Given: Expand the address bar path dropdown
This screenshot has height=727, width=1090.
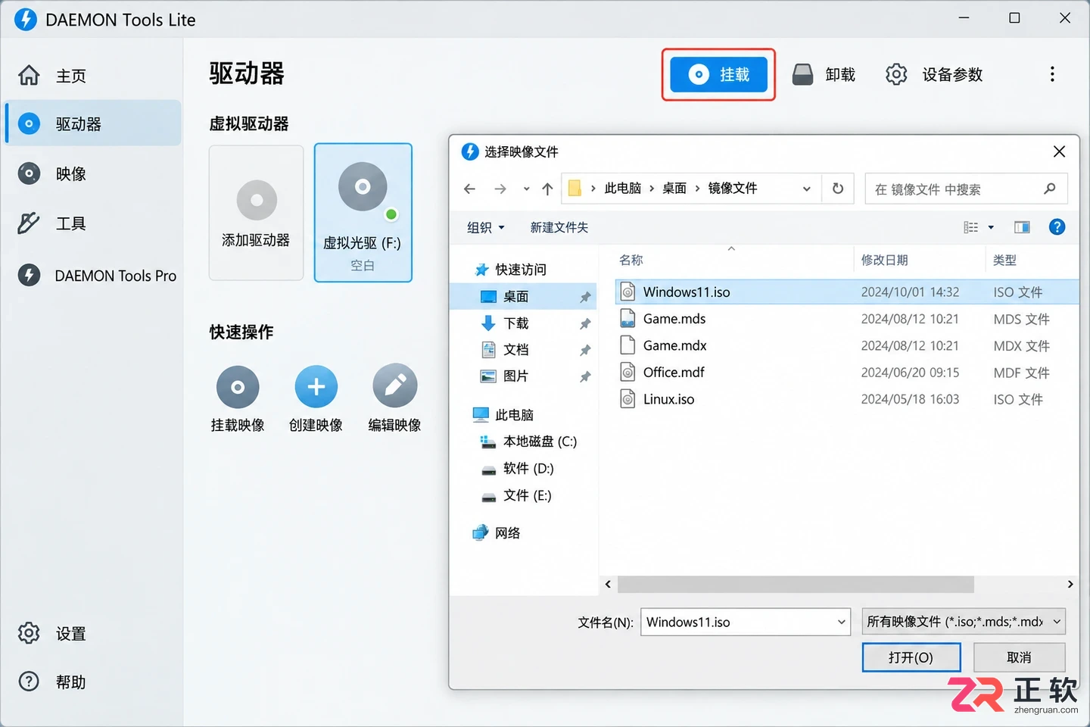Looking at the screenshot, I should pos(806,189).
